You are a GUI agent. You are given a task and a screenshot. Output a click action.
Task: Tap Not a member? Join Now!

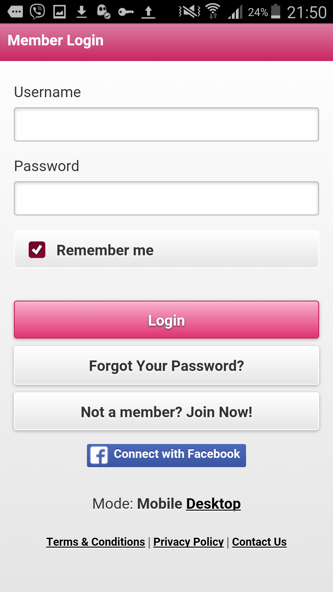click(x=166, y=412)
